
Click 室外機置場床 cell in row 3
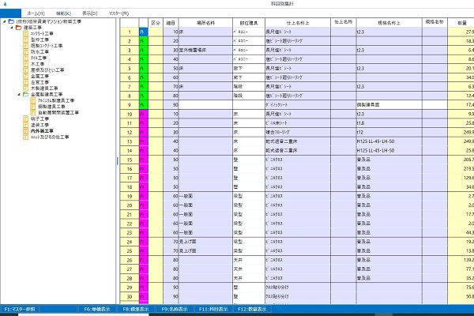[205, 51]
